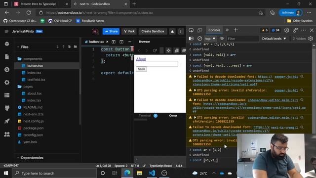Follow the About link in preview
Viewport: 316px width, 178px height.
tap(141, 59)
